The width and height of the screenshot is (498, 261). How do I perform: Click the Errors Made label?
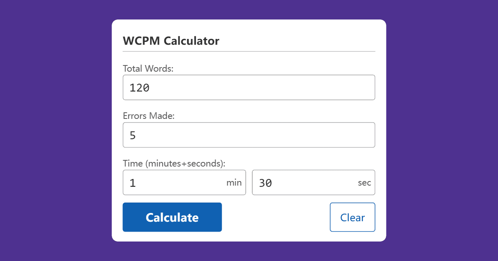(x=149, y=116)
